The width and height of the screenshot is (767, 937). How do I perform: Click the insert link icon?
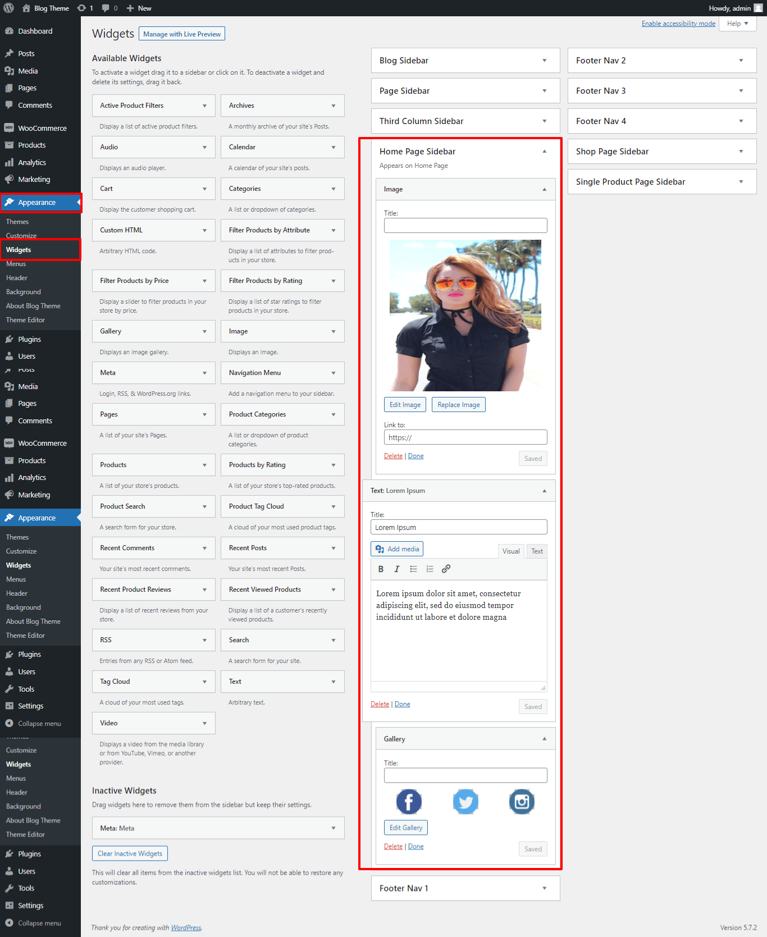coord(446,569)
